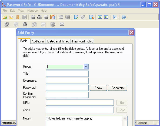
Task: Open the Edit menu
Action: (12, 11)
